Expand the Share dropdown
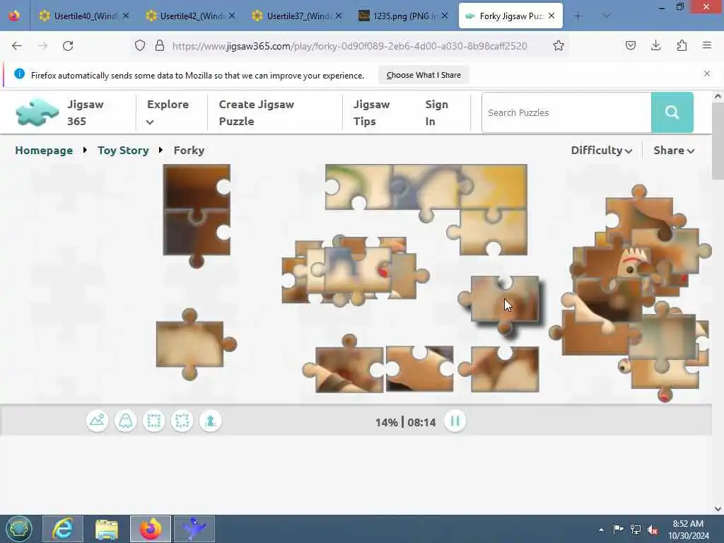The image size is (724, 543). click(674, 151)
